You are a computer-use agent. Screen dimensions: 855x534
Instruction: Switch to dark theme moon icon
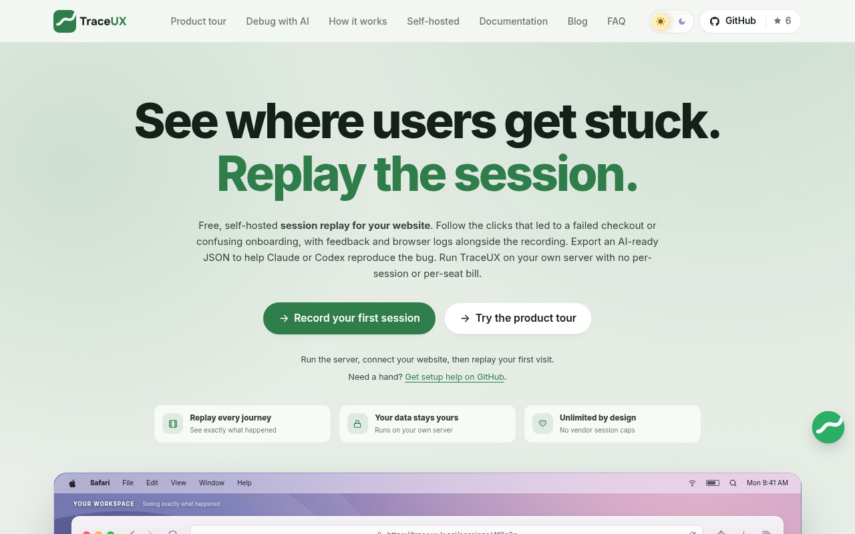[x=682, y=21]
